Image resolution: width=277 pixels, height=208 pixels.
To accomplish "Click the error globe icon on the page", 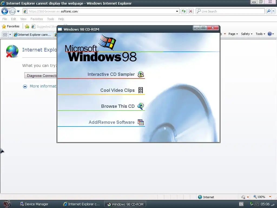I will tap(12, 51).
